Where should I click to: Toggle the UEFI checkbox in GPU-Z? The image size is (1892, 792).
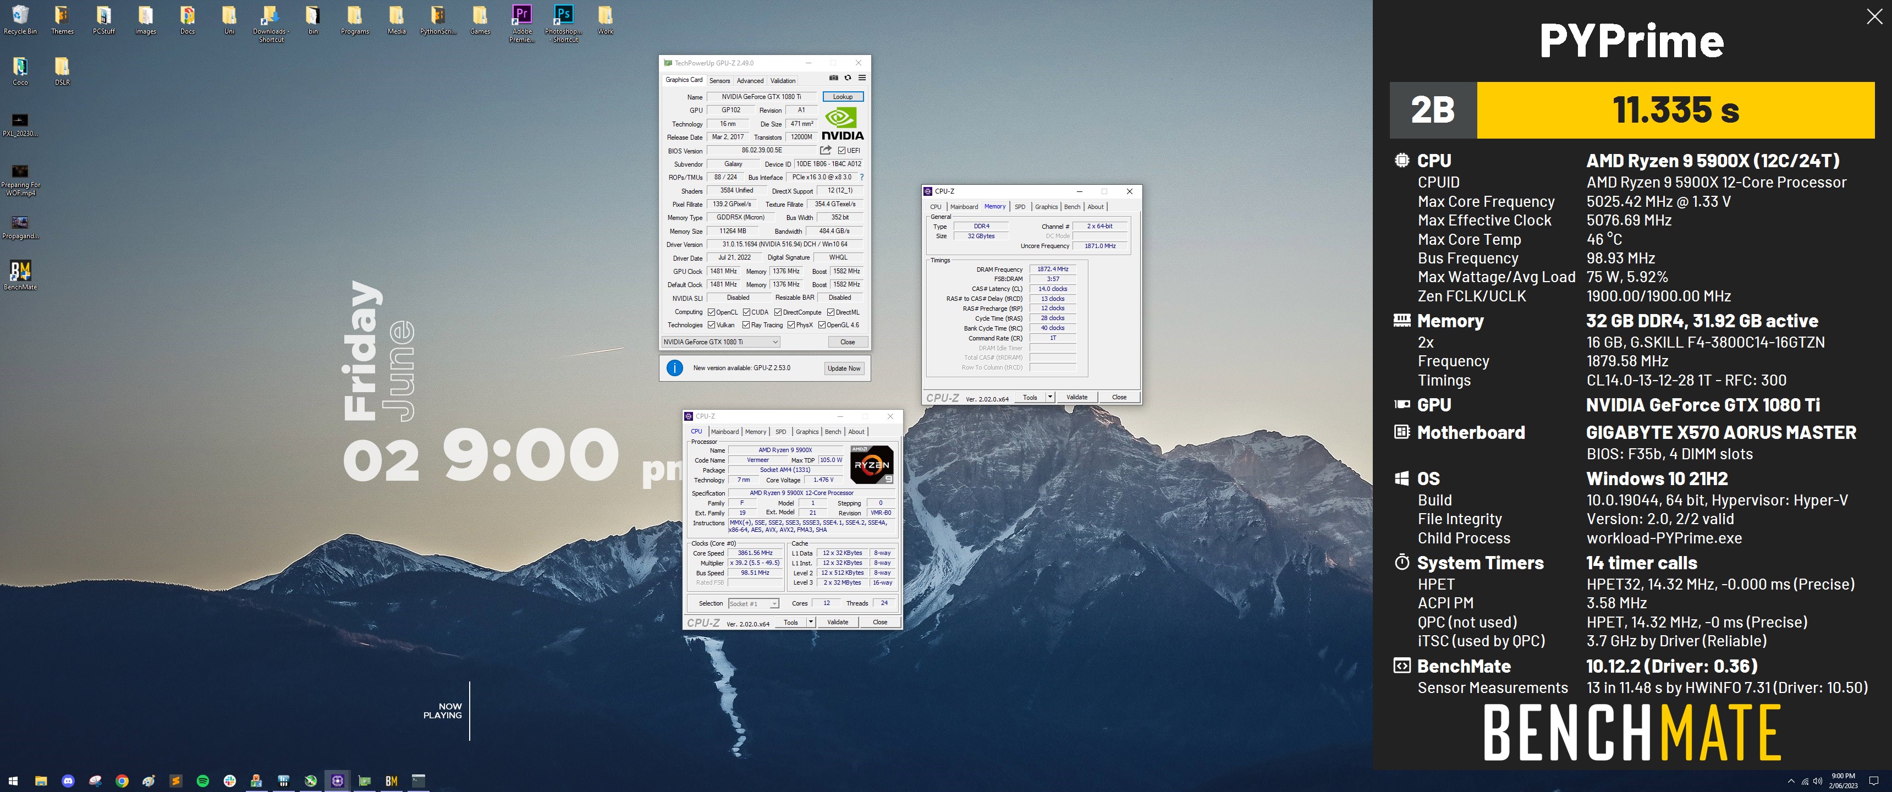[842, 151]
